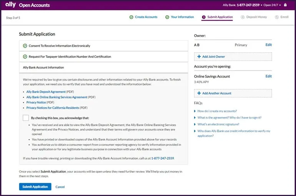Open the Ally Bank Deposit Agreement PDF
Screen dimensions: 296x196
click(x=46, y=92)
